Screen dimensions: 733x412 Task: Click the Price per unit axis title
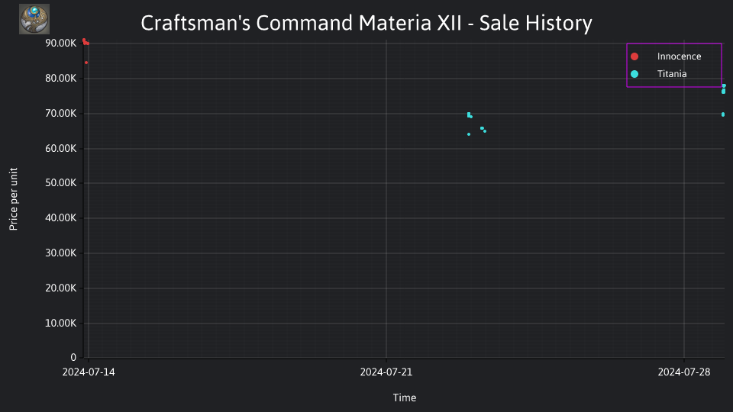(x=13, y=199)
